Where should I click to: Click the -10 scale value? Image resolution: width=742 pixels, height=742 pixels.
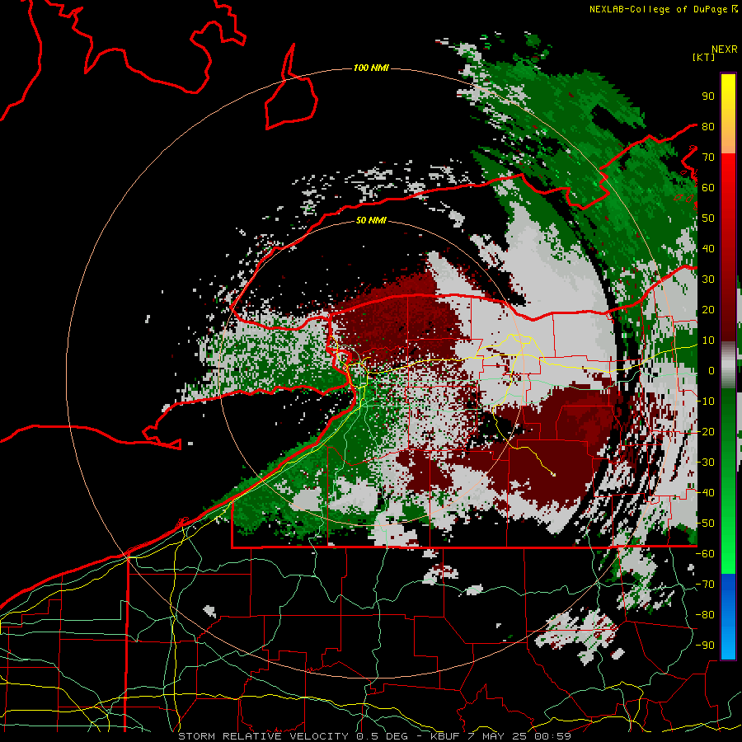705,402
